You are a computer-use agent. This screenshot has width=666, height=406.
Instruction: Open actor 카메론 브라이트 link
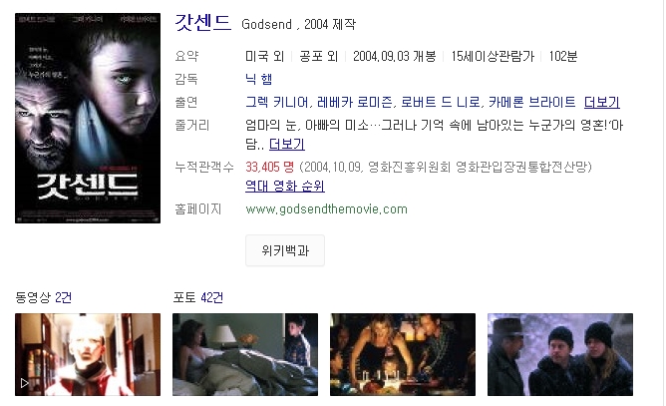532,102
